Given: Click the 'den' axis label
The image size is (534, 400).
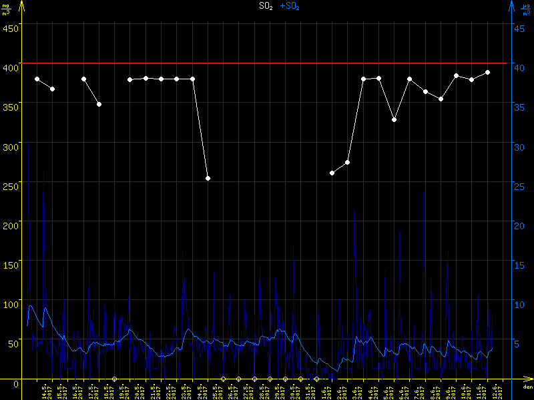Looking at the screenshot, I should [527, 387].
